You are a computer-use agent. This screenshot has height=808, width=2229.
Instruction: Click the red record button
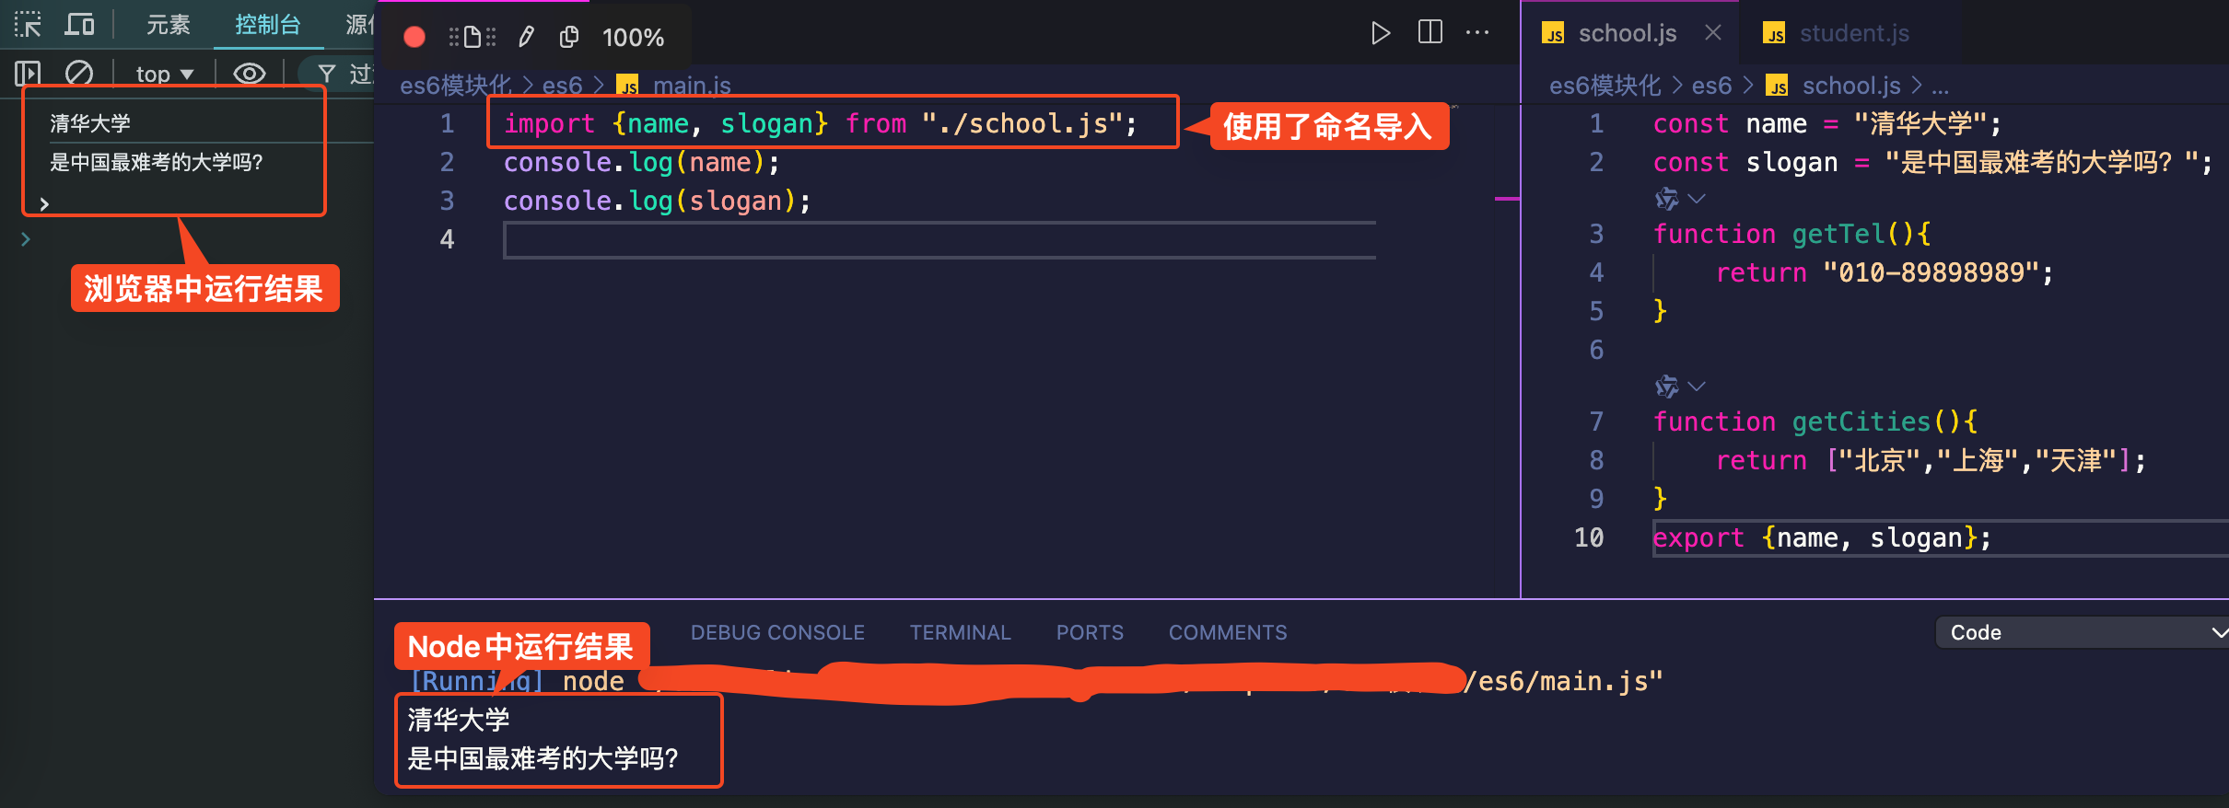[414, 37]
